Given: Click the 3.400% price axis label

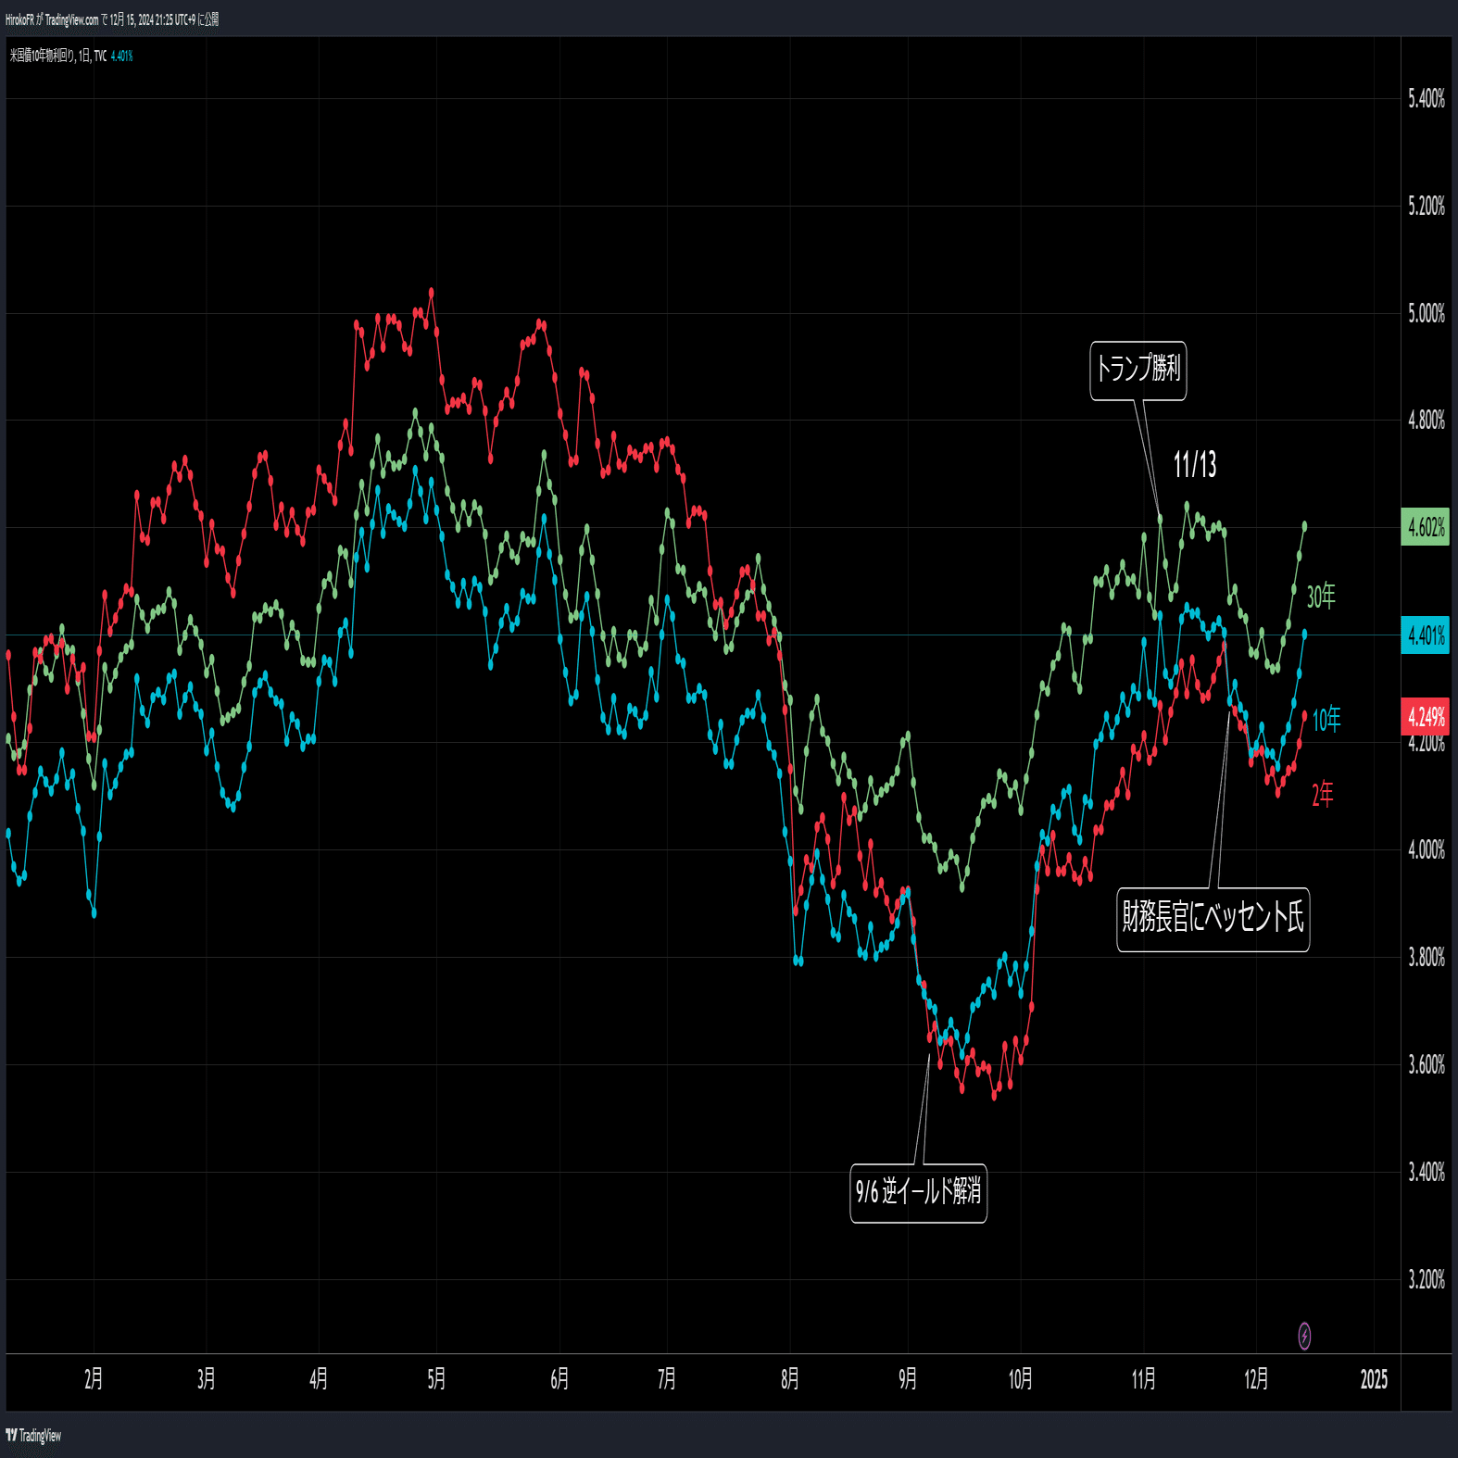Looking at the screenshot, I should [x=1427, y=1172].
